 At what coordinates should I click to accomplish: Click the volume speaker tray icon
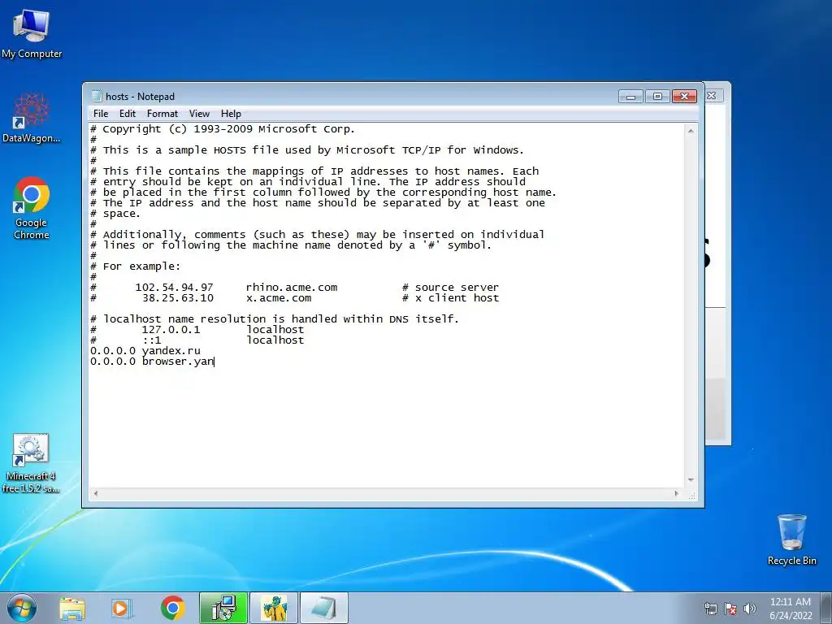pyautogui.click(x=750, y=609)
